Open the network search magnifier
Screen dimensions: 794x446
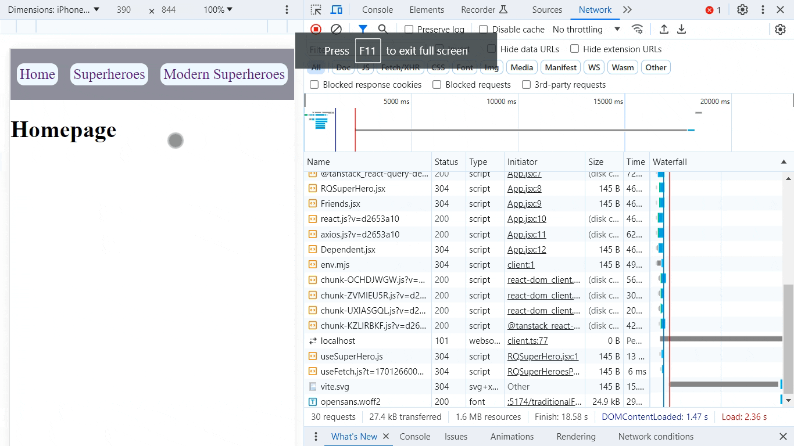[382, 29]
